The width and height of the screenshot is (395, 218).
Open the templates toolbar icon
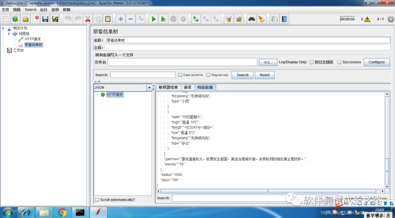point(16,19)
